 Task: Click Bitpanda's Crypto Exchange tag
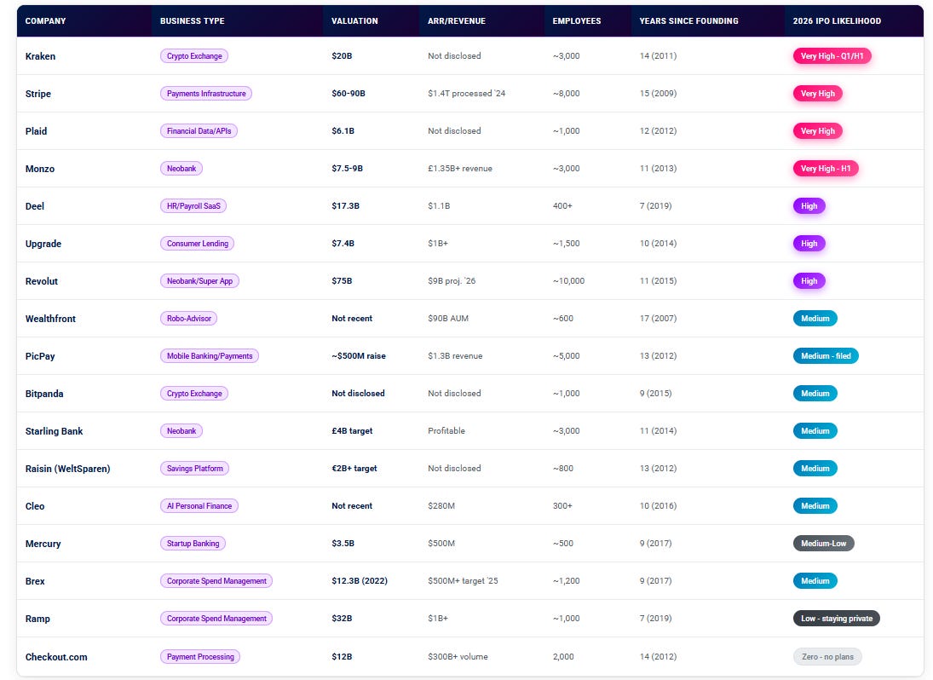pyautogui.click(x=194, y=393)
